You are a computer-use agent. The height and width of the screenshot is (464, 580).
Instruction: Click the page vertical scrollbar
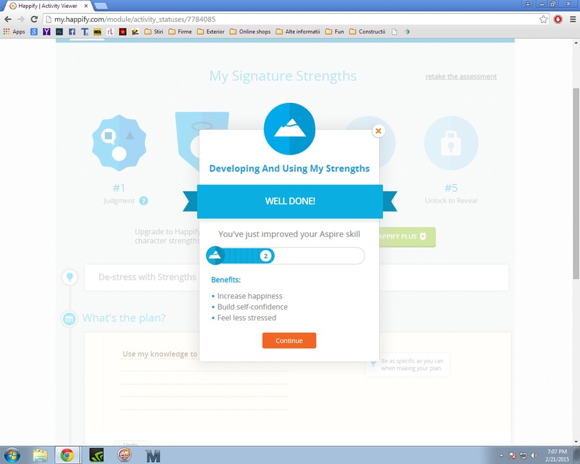pos(576,183)
